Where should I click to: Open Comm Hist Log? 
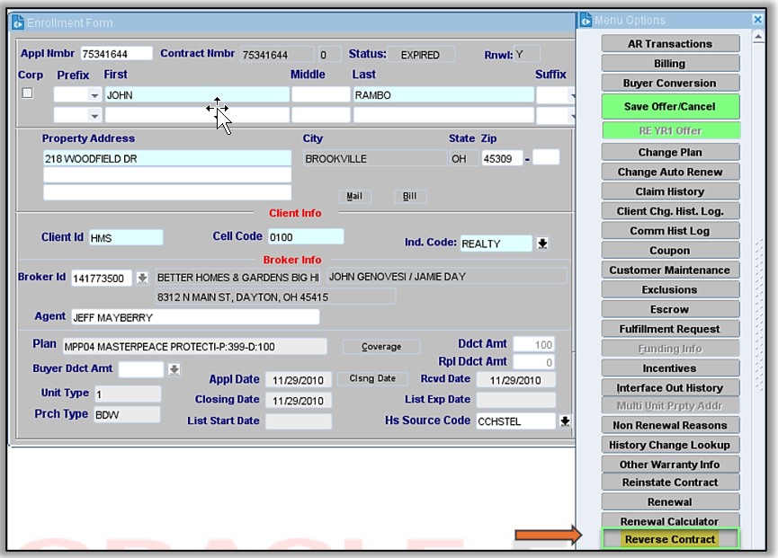(x=670, y=231)
